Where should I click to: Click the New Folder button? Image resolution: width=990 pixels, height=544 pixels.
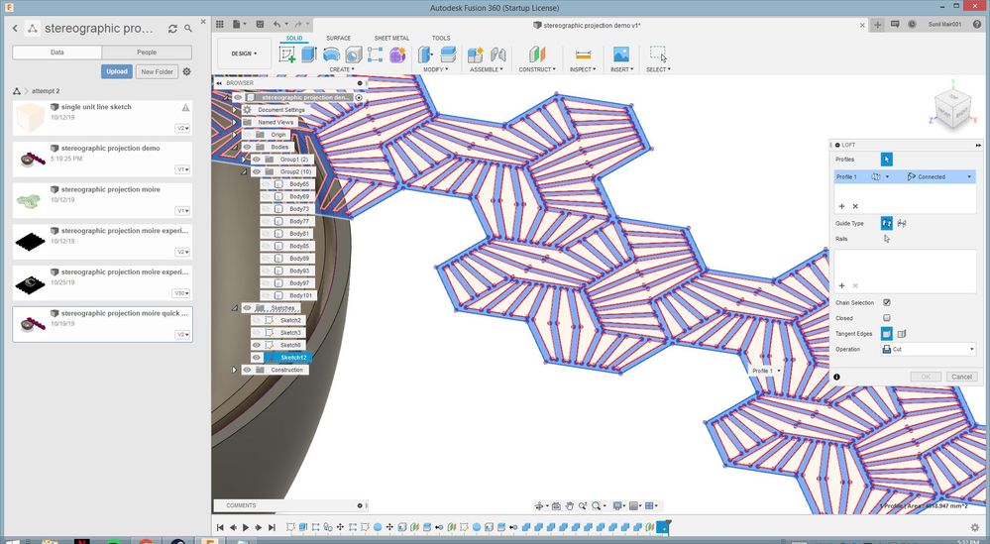157,72
